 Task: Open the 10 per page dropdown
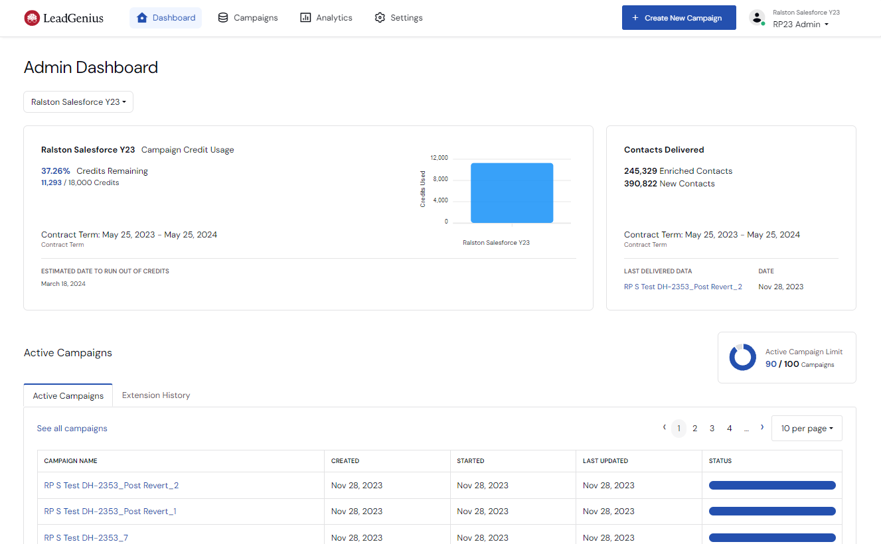(807, 429)
